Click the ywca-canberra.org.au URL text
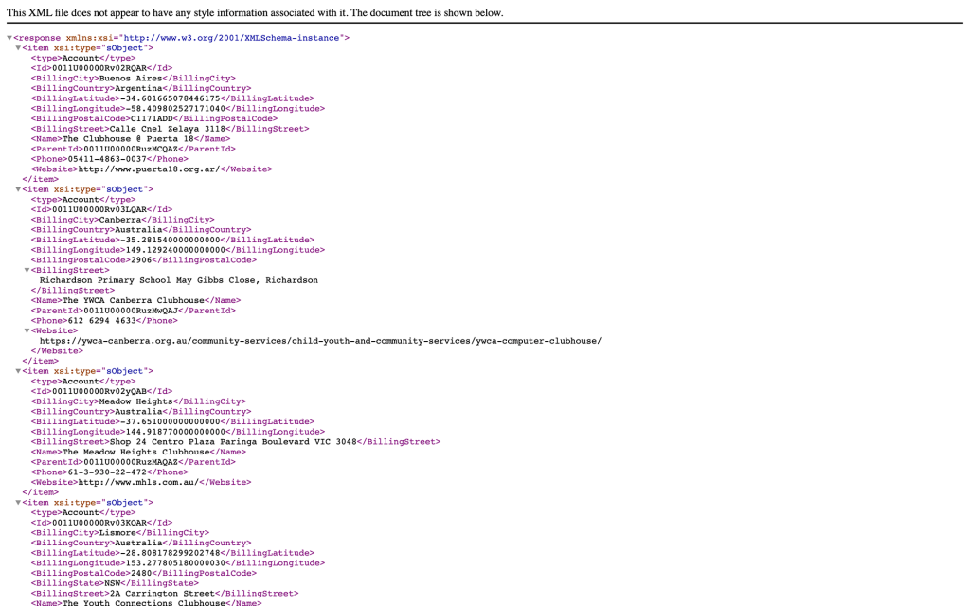Image resolution: width=970 pixels, height=606 pixels. pyautogui.click(x=320, y=341)
